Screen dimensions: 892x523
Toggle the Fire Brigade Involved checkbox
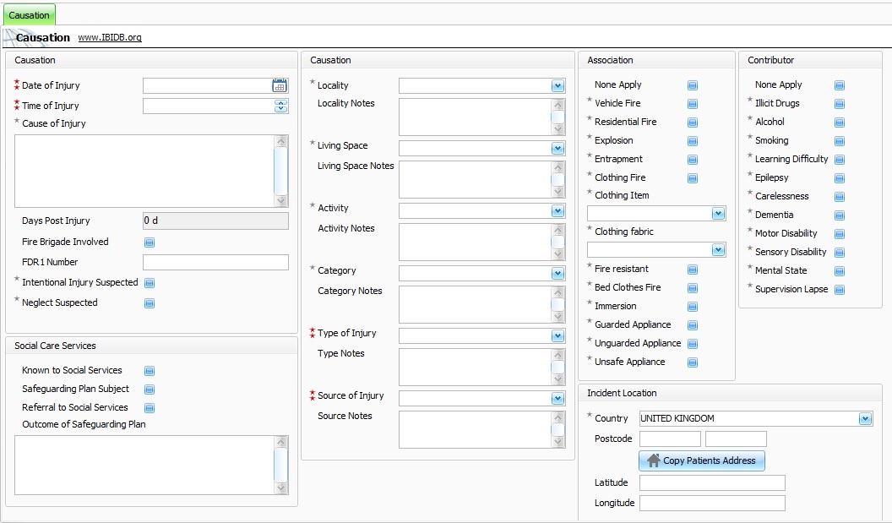click(x=150, y=242)
